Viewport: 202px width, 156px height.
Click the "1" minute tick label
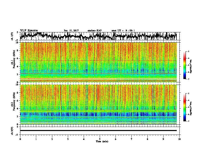tap(36, 139)
